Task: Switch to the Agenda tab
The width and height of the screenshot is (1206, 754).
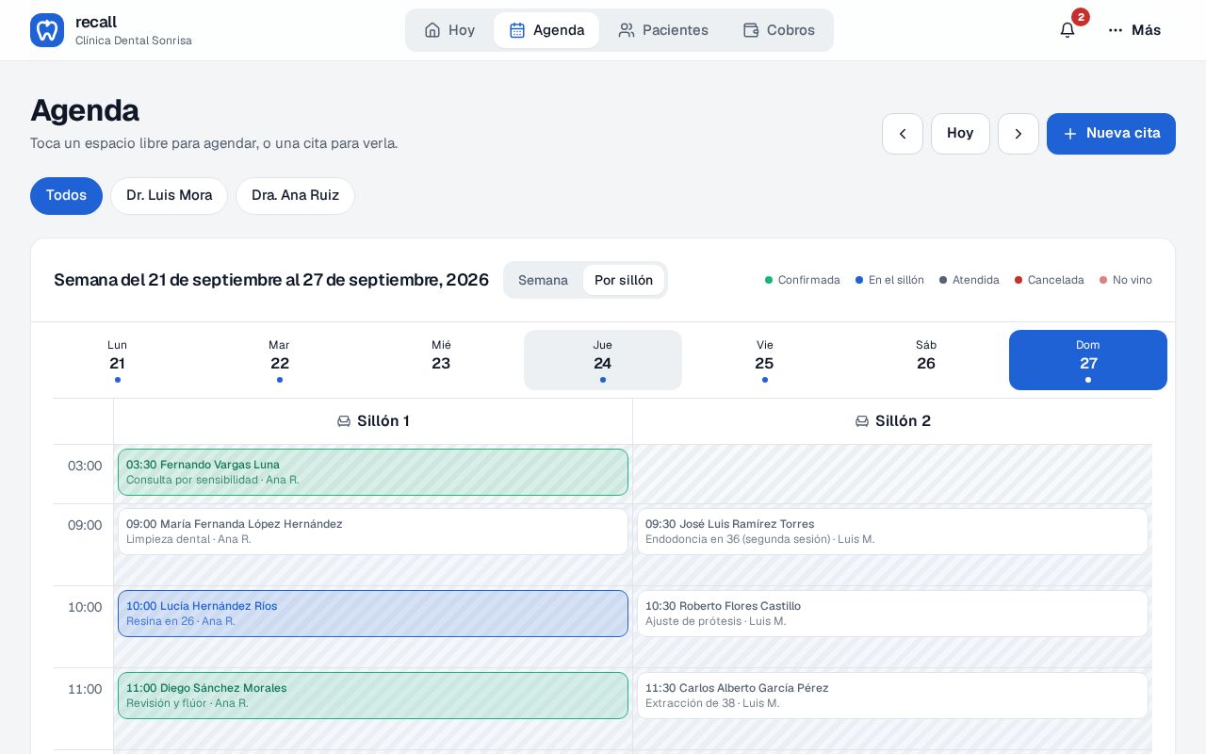Action: 546,30
